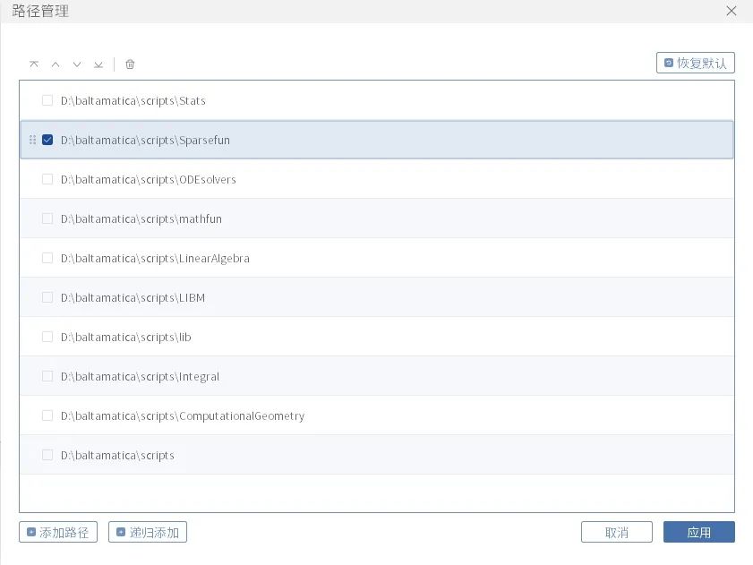Check the Stats path checkbox

coord(47,100)
